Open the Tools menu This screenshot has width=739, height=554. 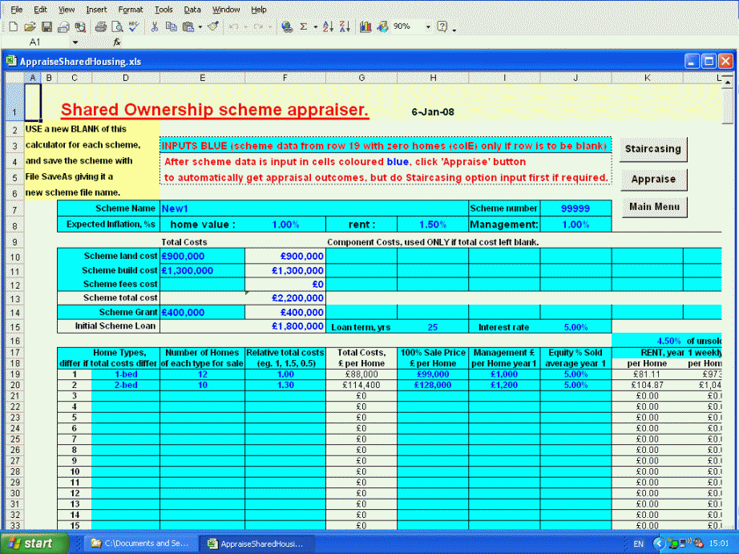(164, 10)
